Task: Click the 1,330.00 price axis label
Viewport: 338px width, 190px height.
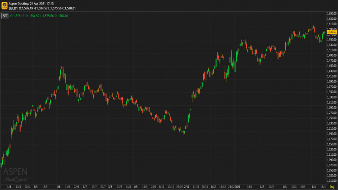Action: 332,97
